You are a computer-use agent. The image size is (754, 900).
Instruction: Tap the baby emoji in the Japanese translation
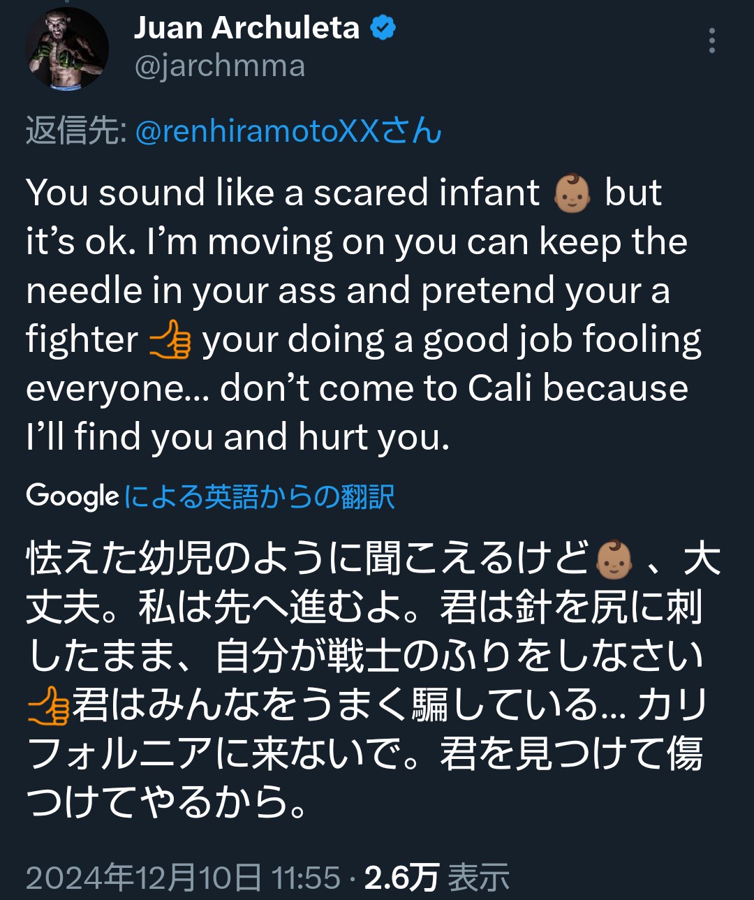(614, 560)
